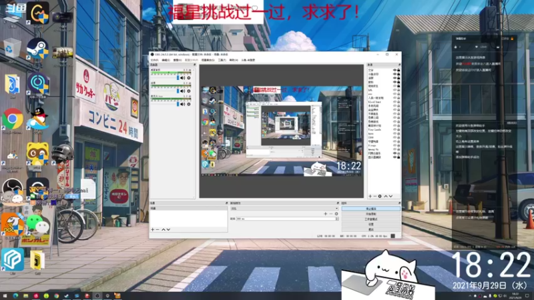Move scene up in Scenes panel

(x=164, y=229)
